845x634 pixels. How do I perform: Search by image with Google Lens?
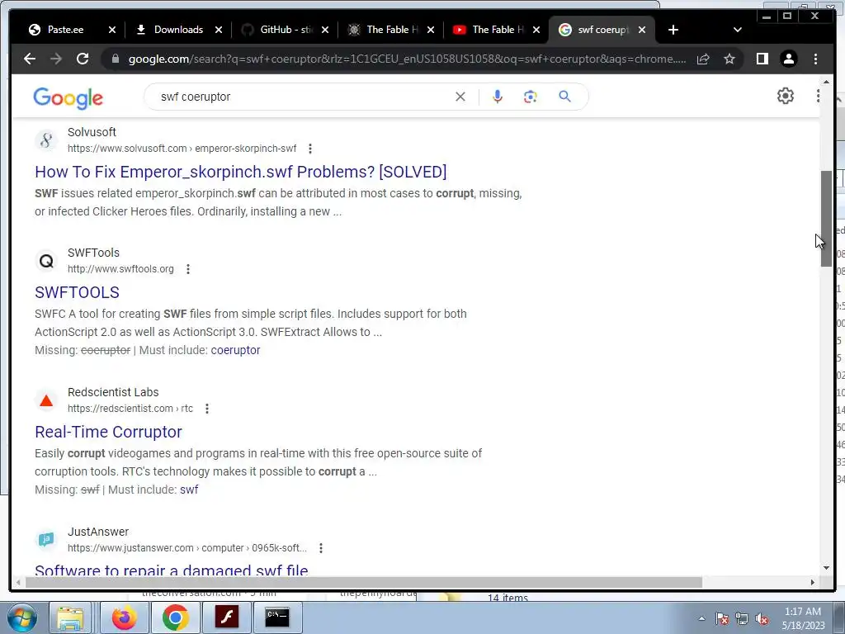[531, 97]
